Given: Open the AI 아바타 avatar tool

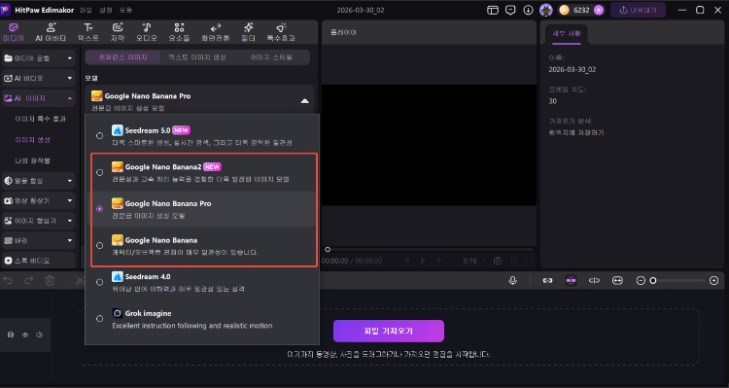Looking at the screenshot, I should coord(51,32).
